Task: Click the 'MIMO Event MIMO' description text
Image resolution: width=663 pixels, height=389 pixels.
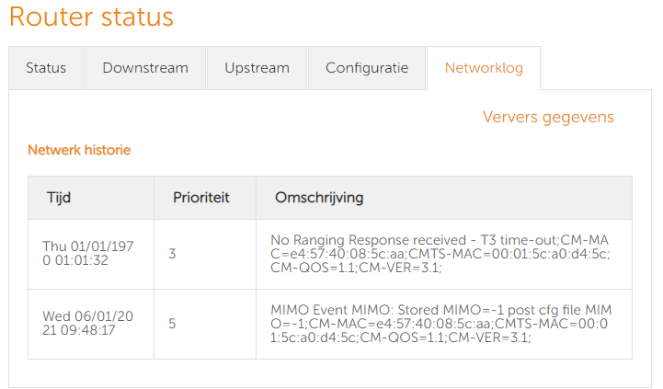Action: tap(326, 310)
